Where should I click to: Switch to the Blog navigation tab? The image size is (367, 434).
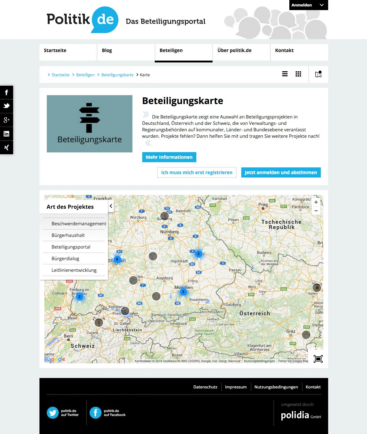click(107, 50)
